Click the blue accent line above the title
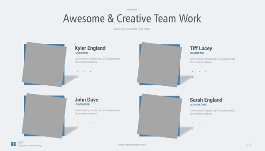Viewport: 265px width, 151px height. [132, 10]
